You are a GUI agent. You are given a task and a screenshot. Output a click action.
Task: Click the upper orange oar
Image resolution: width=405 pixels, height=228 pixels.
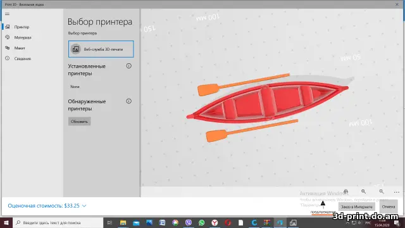pos(243,84)
